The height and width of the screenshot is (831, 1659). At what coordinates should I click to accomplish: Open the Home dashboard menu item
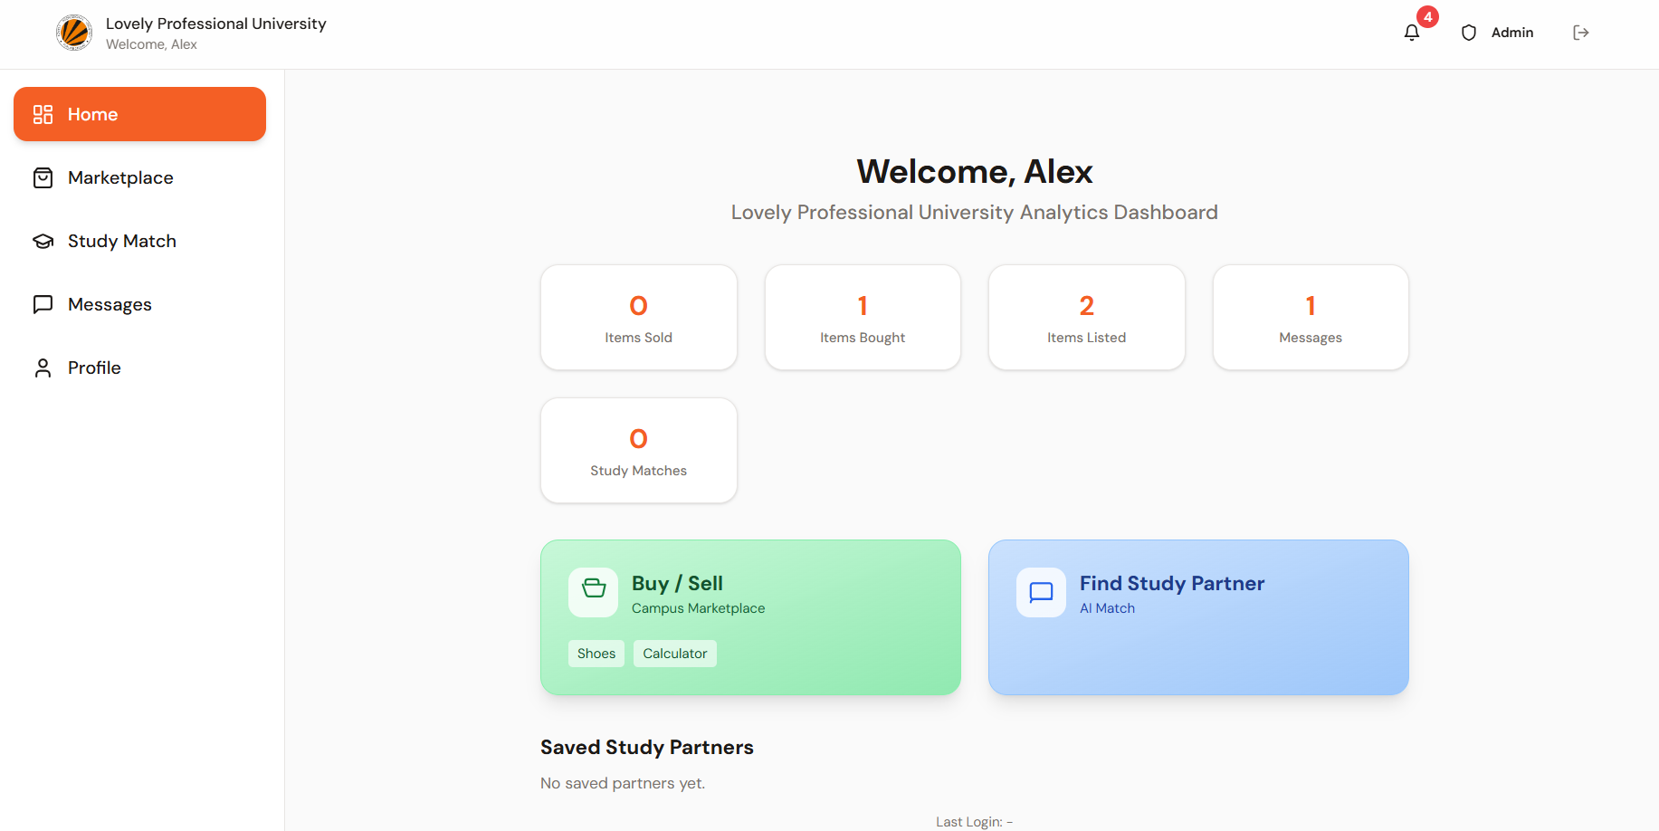[139, 114]
